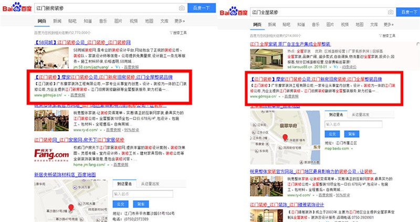Switch to 贴吧 tab on 江门新房装修 page
Screen dimensions: 420x222
tap(72, 21)
